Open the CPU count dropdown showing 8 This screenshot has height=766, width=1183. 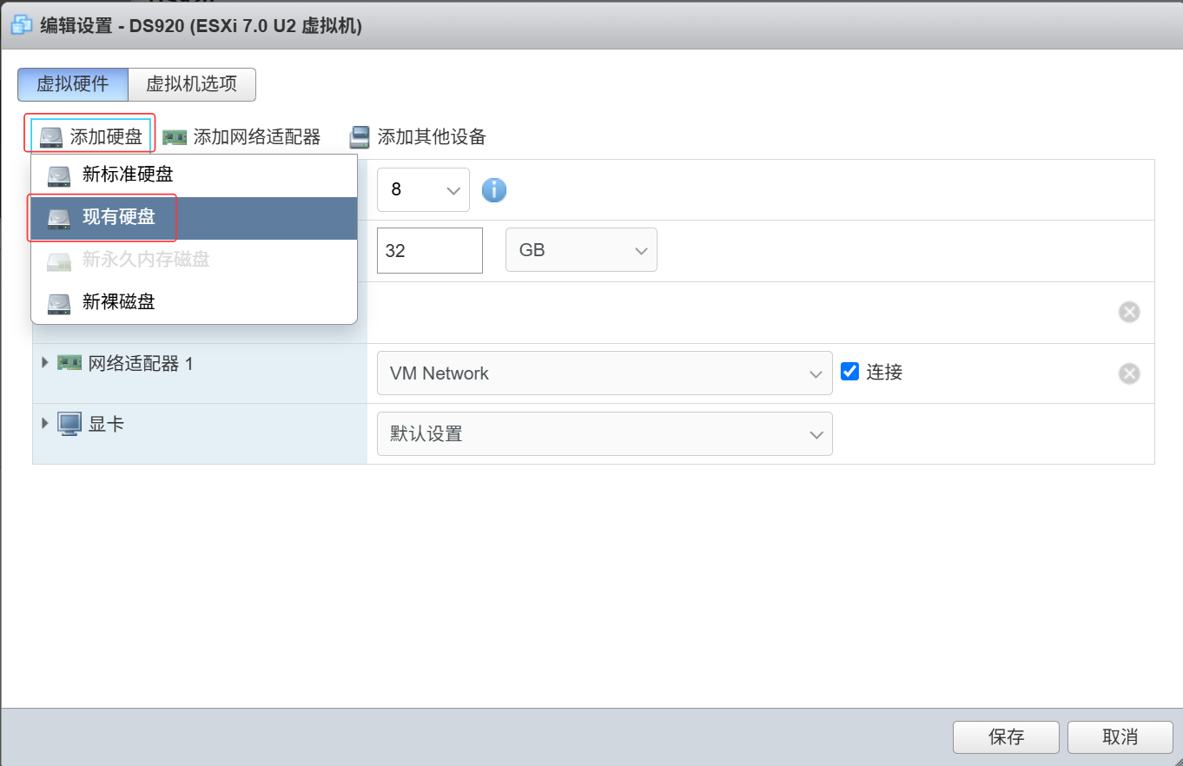pos(423,189)
